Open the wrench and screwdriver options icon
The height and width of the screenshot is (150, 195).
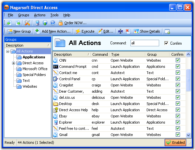[x=27, y=23]
